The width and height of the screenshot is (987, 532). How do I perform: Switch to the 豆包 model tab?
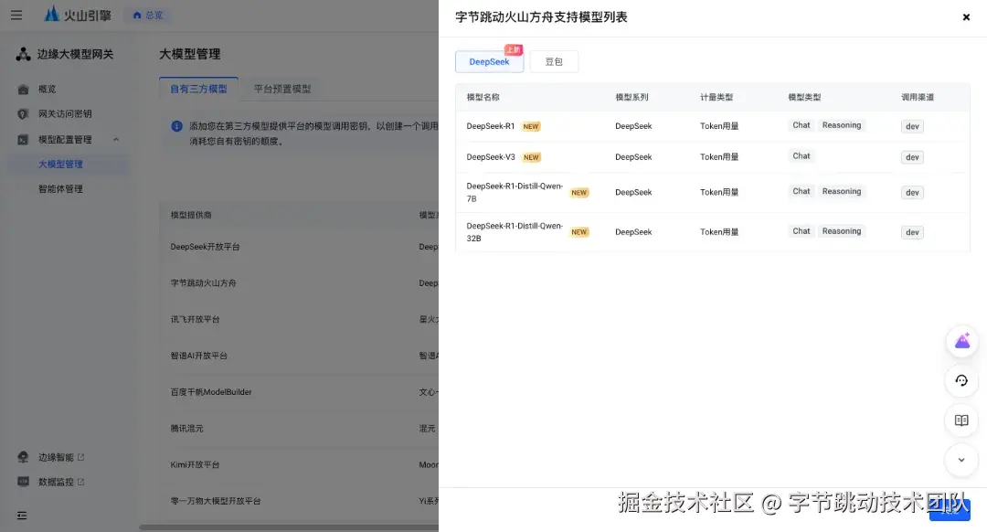tap(554, 61)
